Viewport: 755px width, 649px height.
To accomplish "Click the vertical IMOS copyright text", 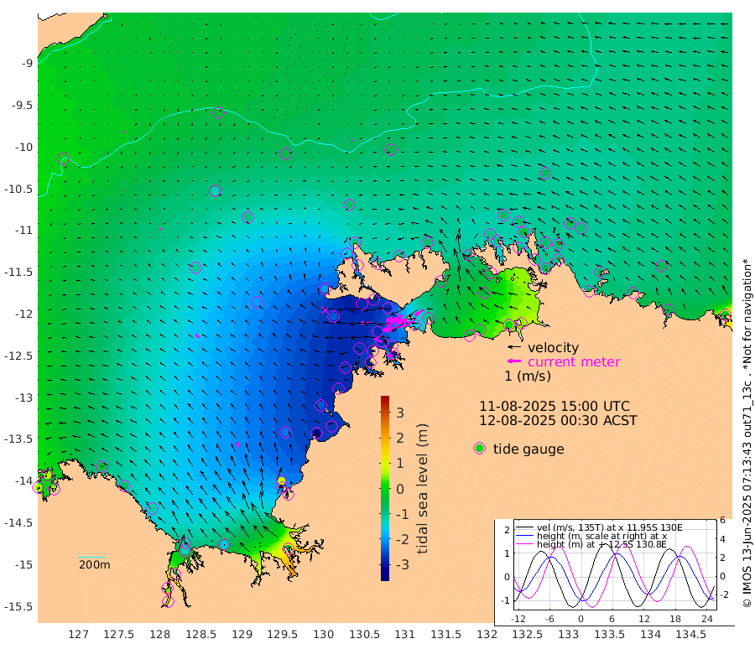I will (747, 434).
